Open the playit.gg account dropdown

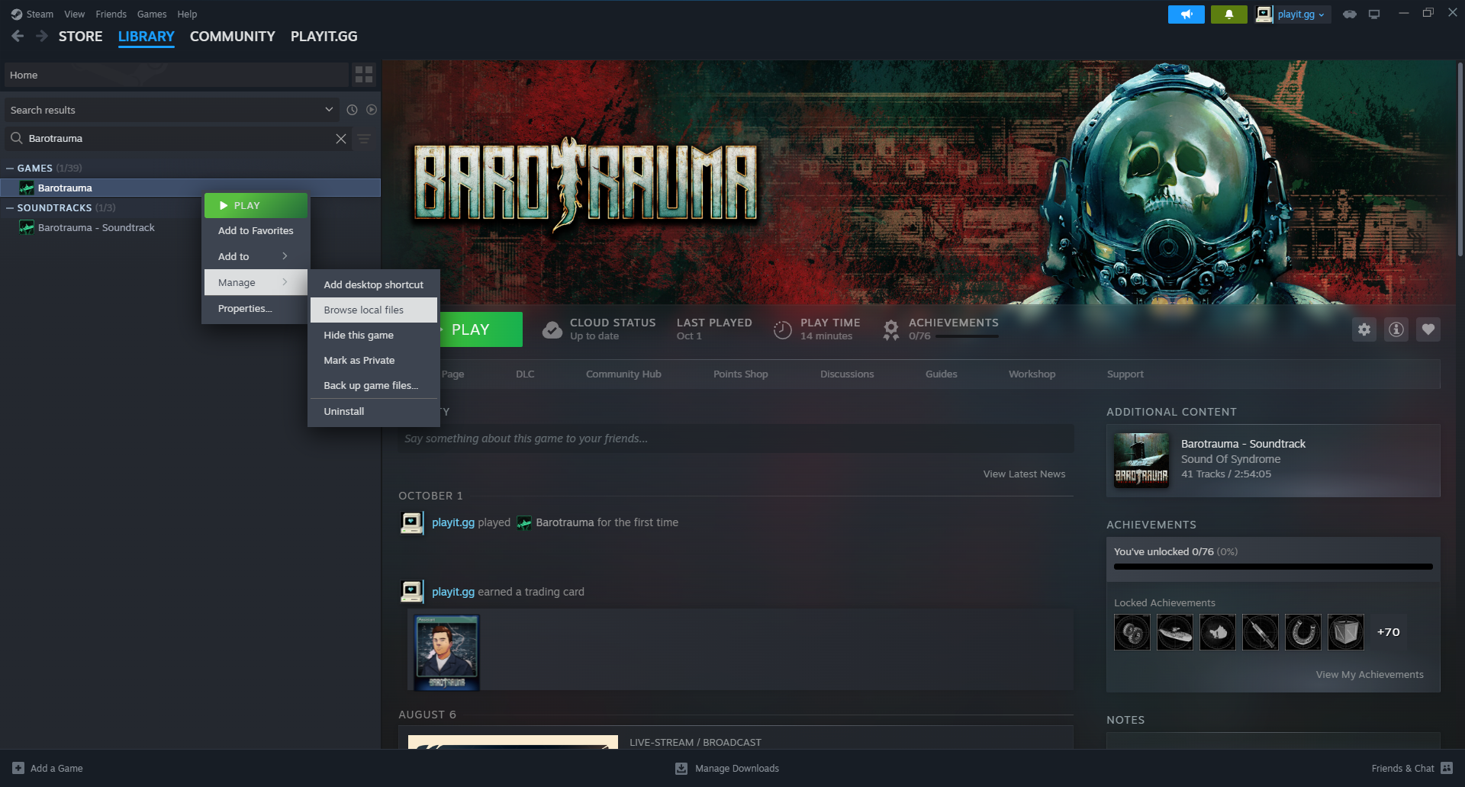point(1294,14)
